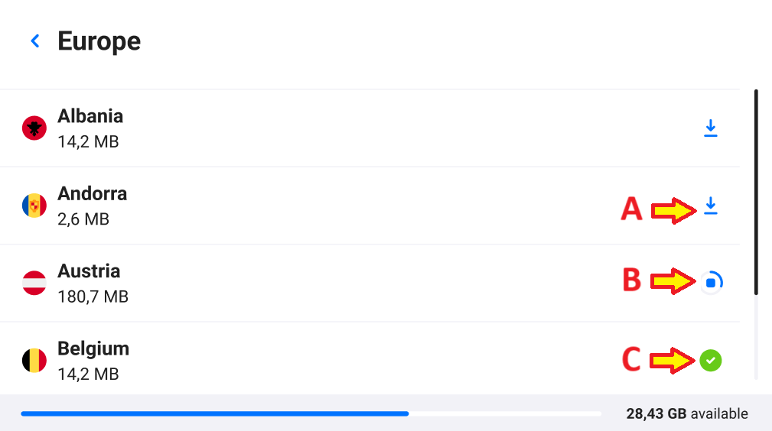Select the Austria list entry
The height and width of the screenshot is (431, 772).
click(x=370, y=283)
